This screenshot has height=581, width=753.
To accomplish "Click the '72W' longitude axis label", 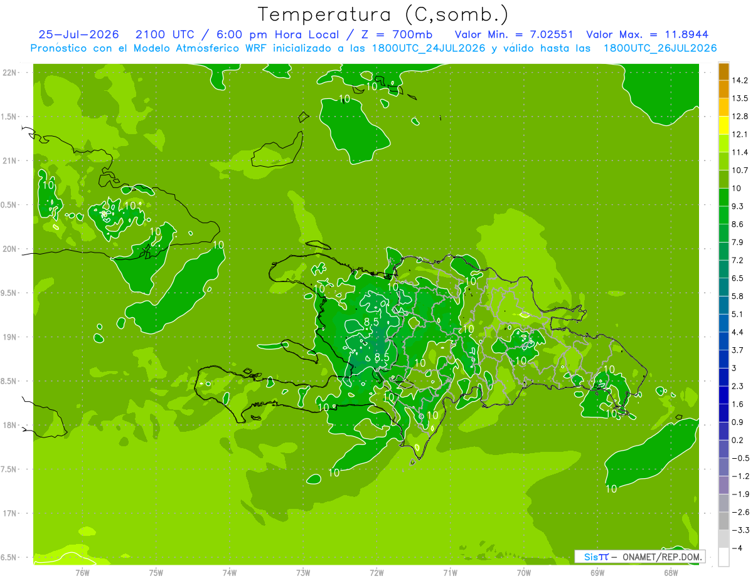I will 376,573.
